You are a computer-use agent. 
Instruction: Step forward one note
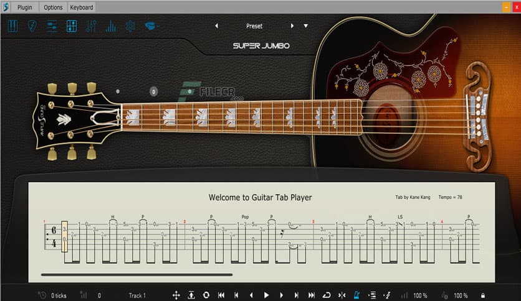282,295
